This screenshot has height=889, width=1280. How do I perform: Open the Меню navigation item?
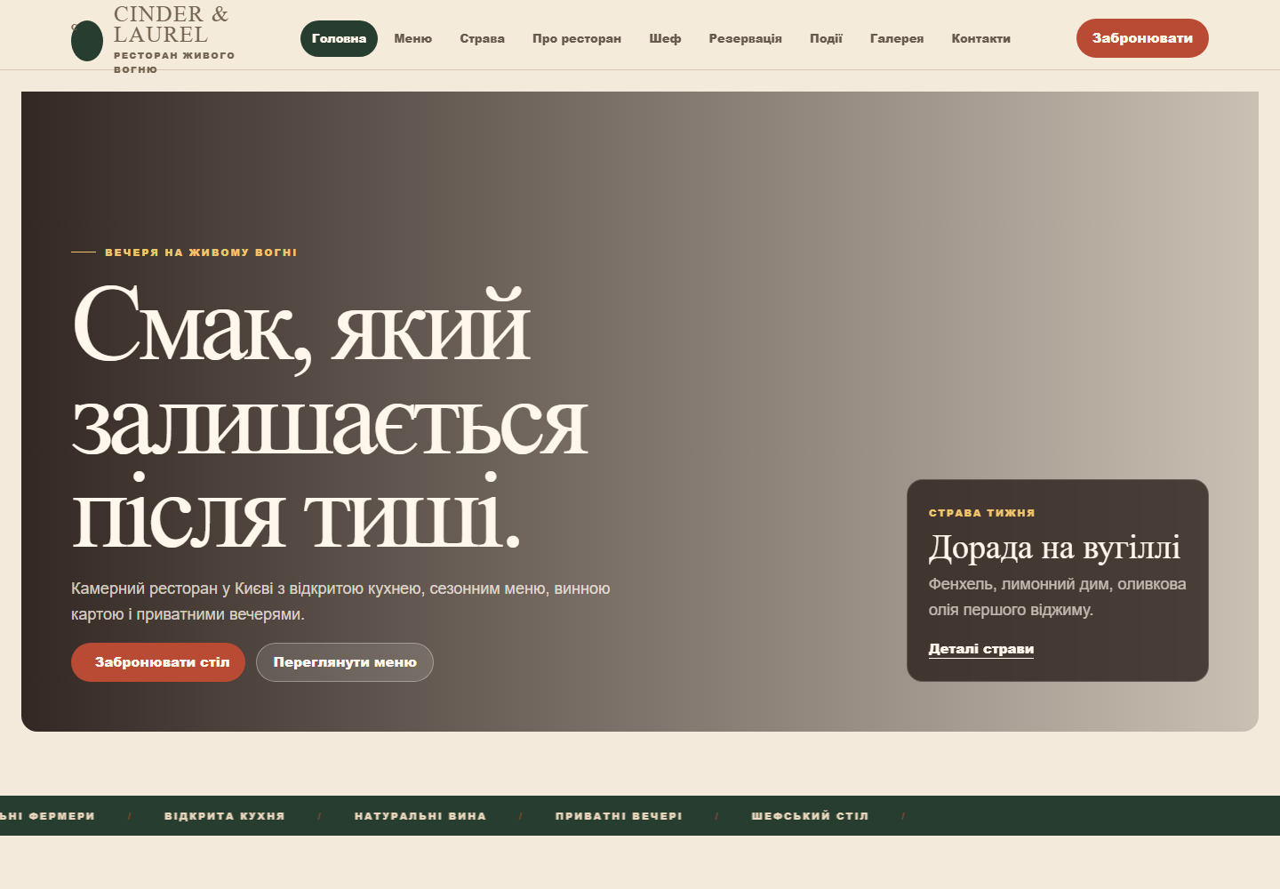point(413,38)
